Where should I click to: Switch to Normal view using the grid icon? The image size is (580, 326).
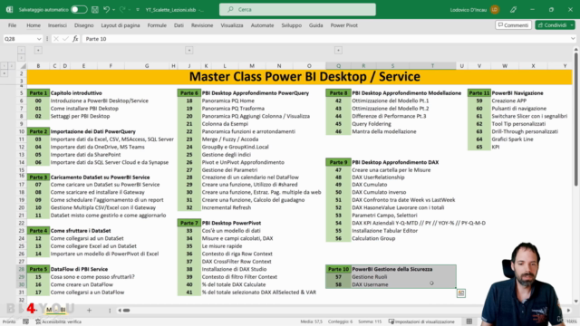(x=469, y=321)
